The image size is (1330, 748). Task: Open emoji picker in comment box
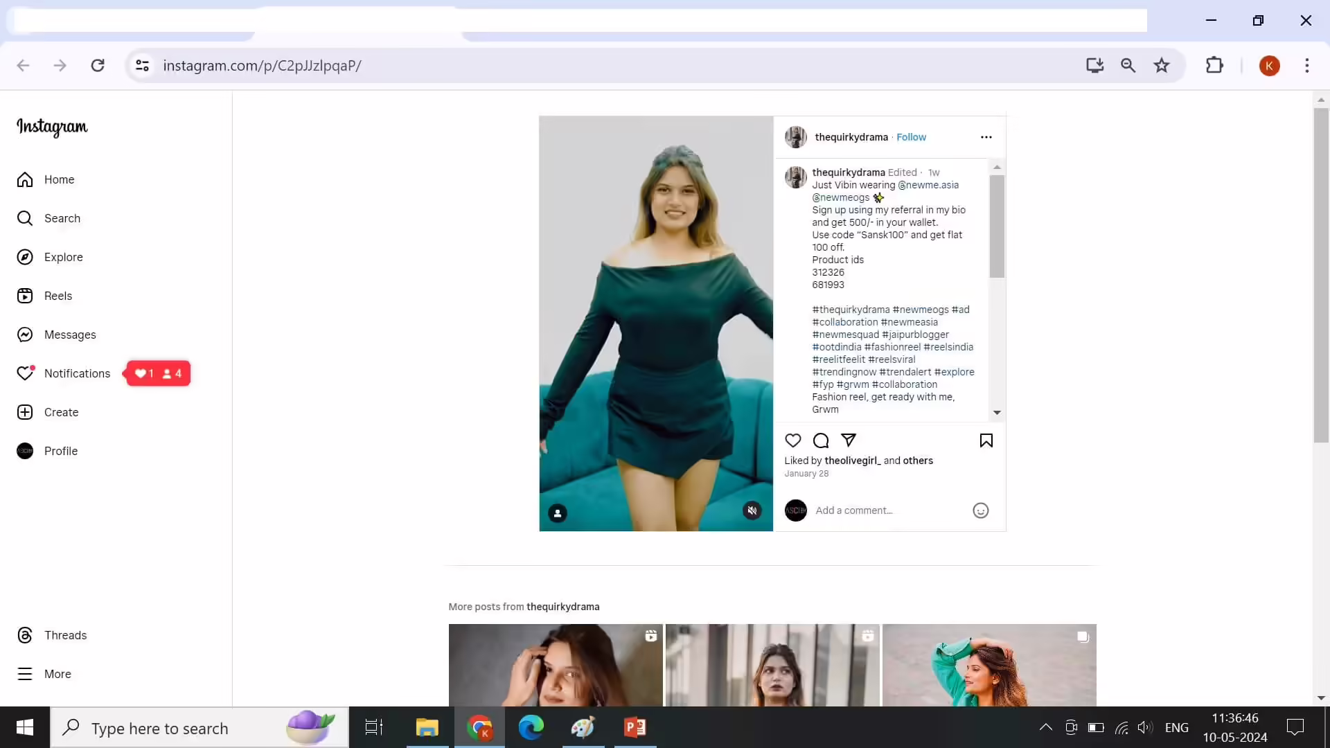[x=981, y=510]
